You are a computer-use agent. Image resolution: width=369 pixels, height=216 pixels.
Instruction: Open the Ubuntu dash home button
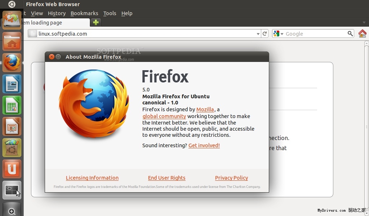tap(12, 4)
